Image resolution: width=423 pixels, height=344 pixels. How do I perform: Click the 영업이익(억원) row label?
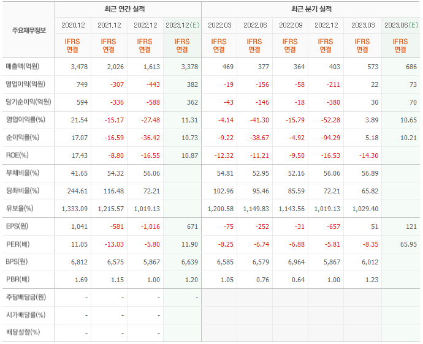pos(25,84)
